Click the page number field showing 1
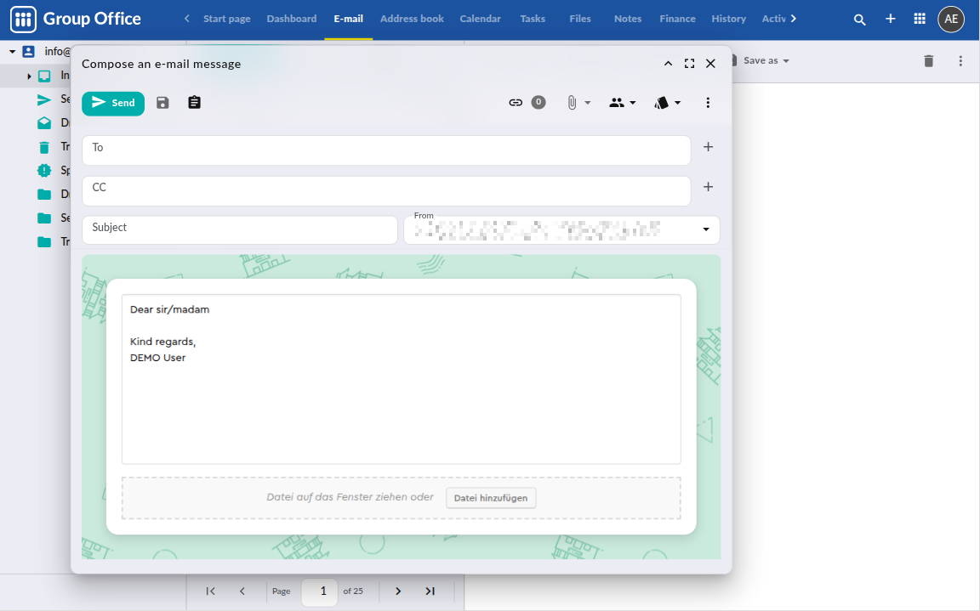The height and width of the screenshot is (611, 980). coord(319,591)
